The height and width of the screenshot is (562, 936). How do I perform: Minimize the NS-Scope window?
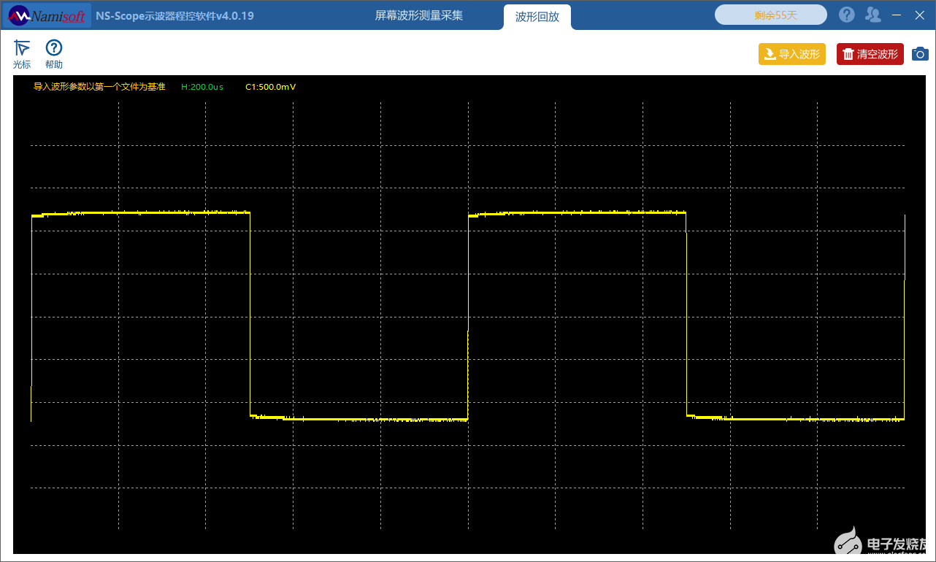897,15
